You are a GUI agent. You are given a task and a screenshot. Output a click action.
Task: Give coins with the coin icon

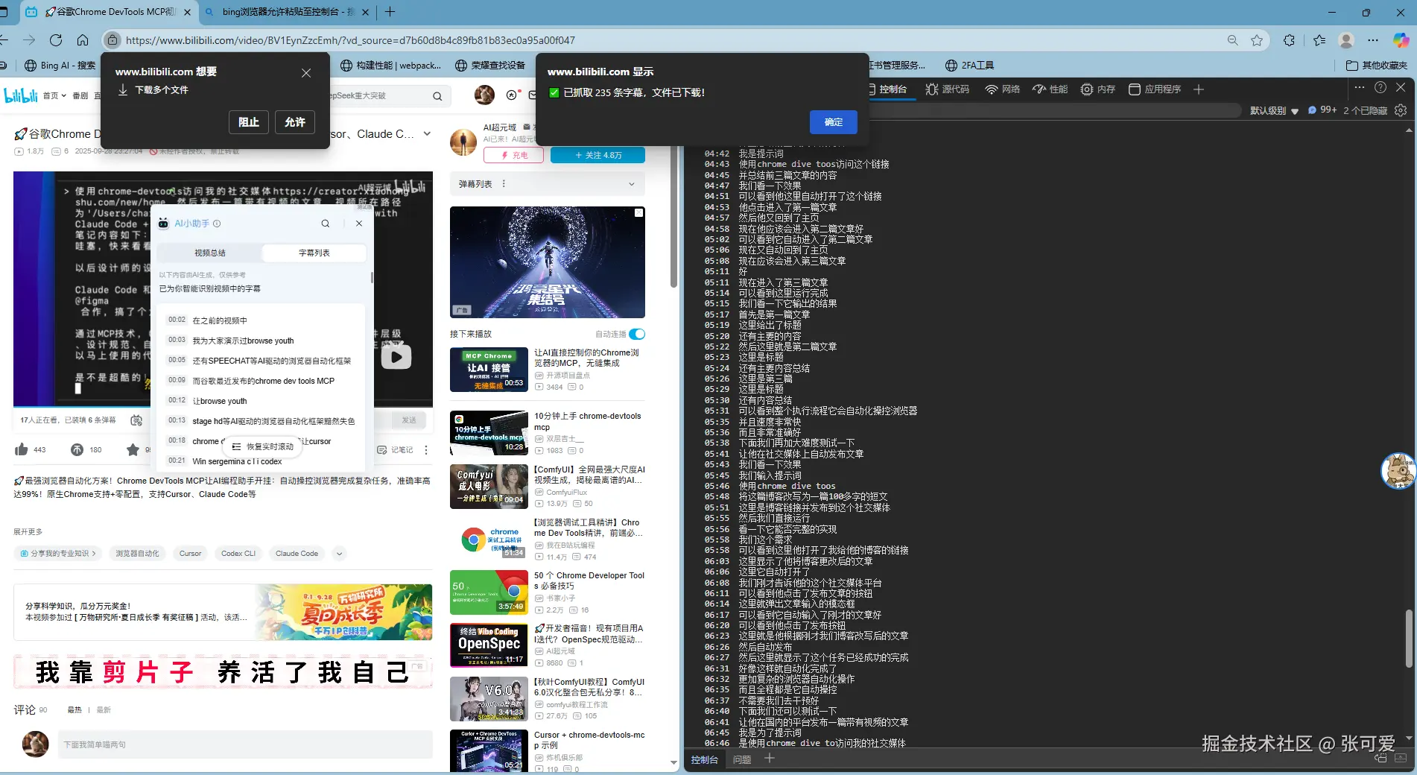click(x=77, y=449)
